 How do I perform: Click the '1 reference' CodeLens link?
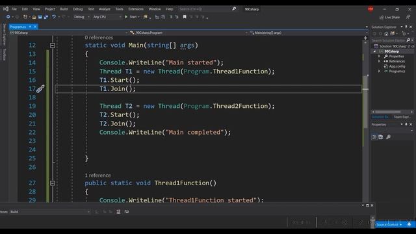coord(97,175)
